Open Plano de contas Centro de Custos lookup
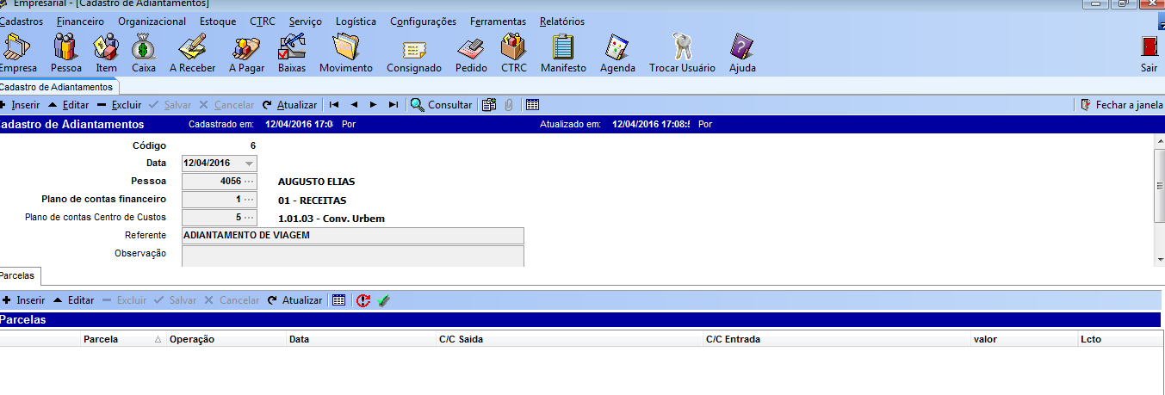The image size is (1165, 395). (249, 218)
